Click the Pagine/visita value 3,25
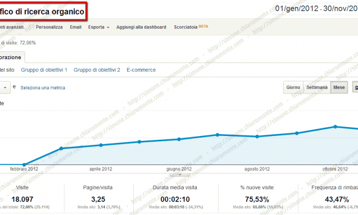 98,200
